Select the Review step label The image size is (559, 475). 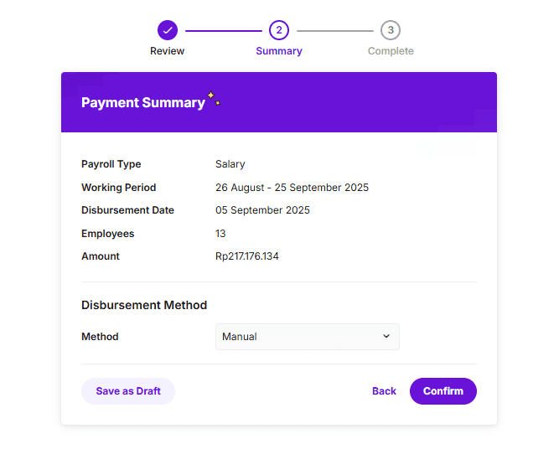coord(168,51)
